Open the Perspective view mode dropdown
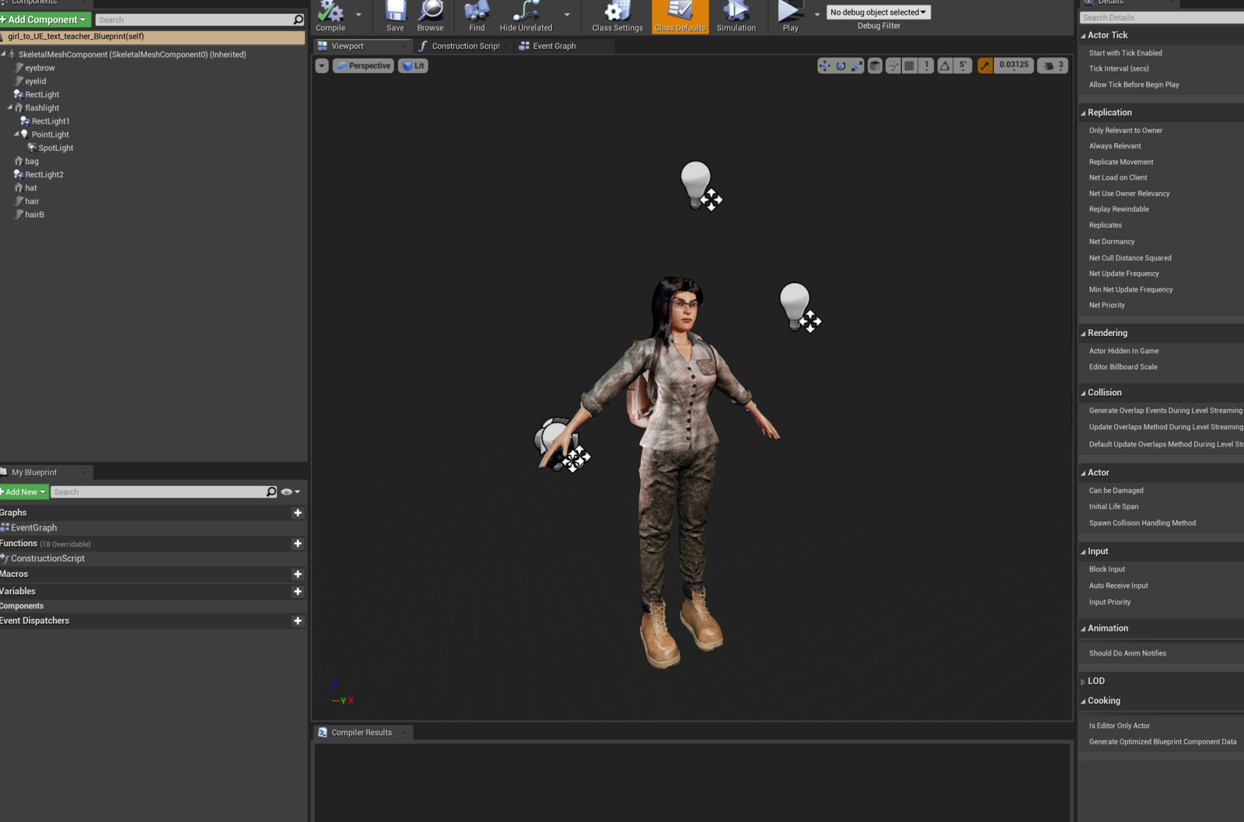1244x822 pixels. [x=363, y=66]
